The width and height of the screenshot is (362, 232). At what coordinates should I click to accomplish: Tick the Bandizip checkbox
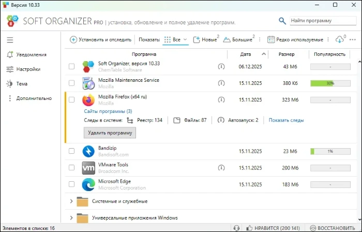(72, 151)
